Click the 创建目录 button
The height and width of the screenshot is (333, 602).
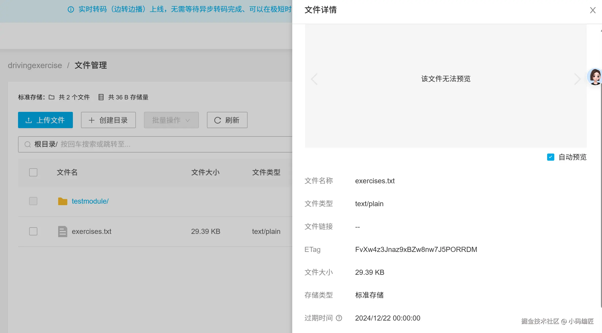(x=108, y=120)
